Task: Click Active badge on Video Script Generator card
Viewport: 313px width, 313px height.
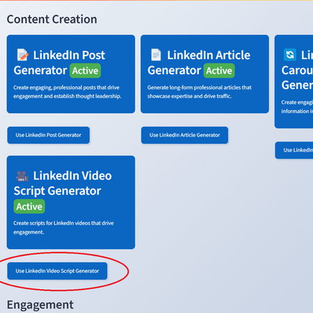Action: tap(29, 207)
